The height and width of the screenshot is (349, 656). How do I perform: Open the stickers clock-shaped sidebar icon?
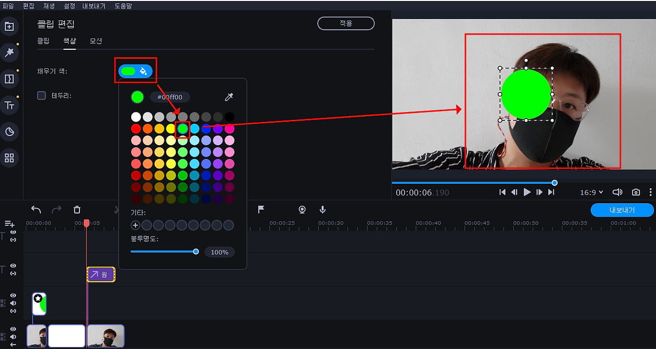coord(9,132)
